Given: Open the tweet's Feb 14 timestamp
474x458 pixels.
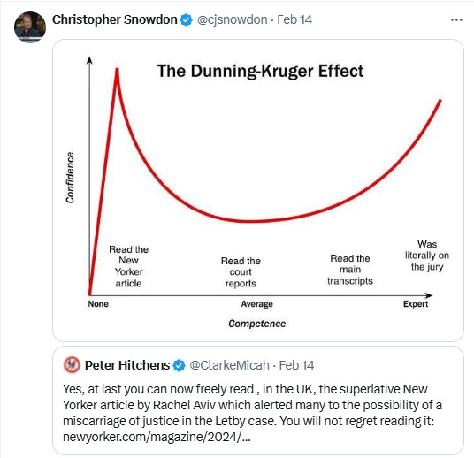Looking at the screenshot, I should [294, 19].
